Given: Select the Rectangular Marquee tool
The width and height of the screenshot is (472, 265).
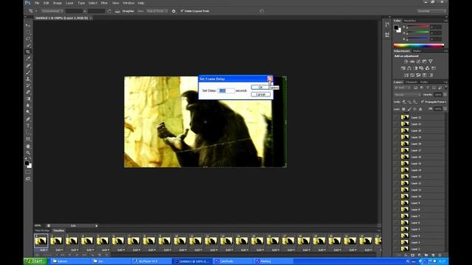Looking at the screenshot, I should 28,32.
